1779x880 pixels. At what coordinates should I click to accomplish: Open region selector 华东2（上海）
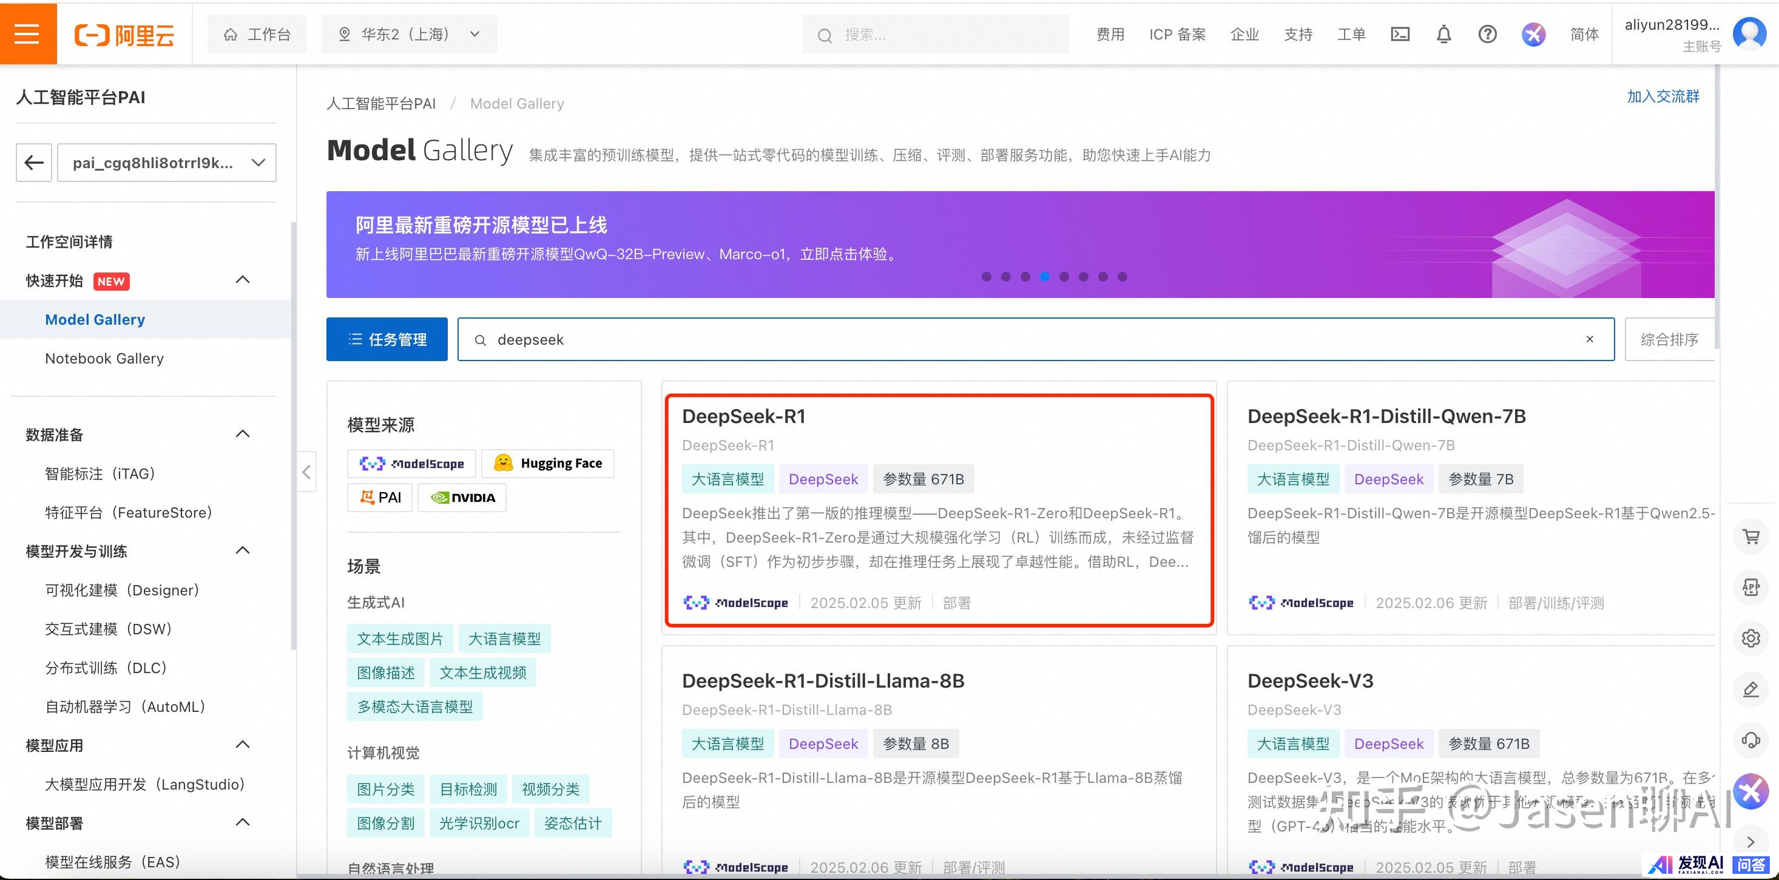pyautogui.click(x=409, y=35)
